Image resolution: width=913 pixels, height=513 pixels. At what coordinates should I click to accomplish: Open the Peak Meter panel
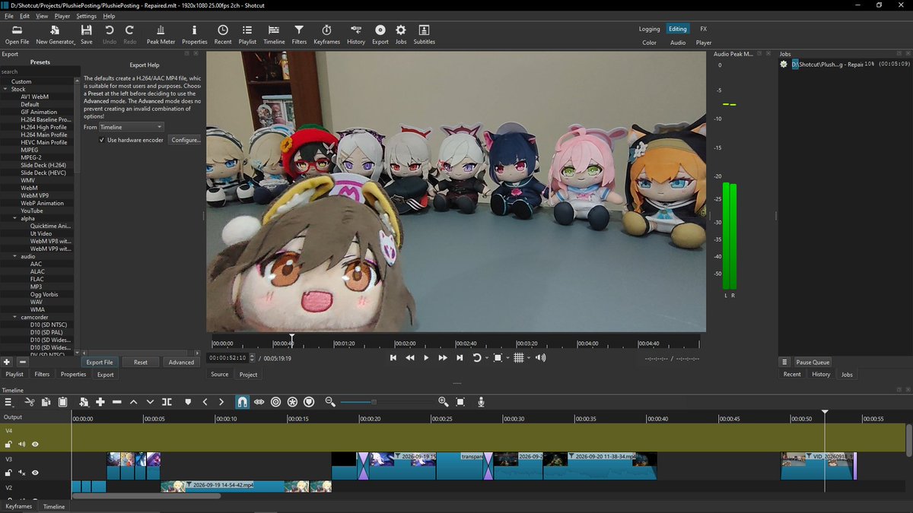(161, 34)
